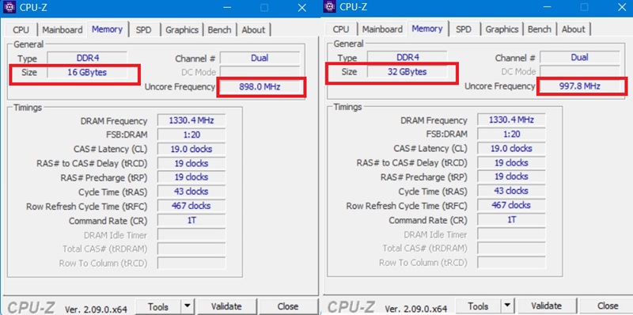The width and height of the screenshot is (633, 315).
Task: Click the 997.8 MHz uncore frequency value
Action: point(580,86)
